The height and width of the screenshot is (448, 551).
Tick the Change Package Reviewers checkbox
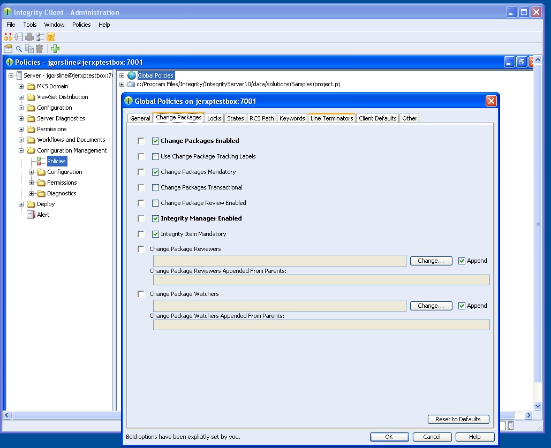tap(141, 249)
